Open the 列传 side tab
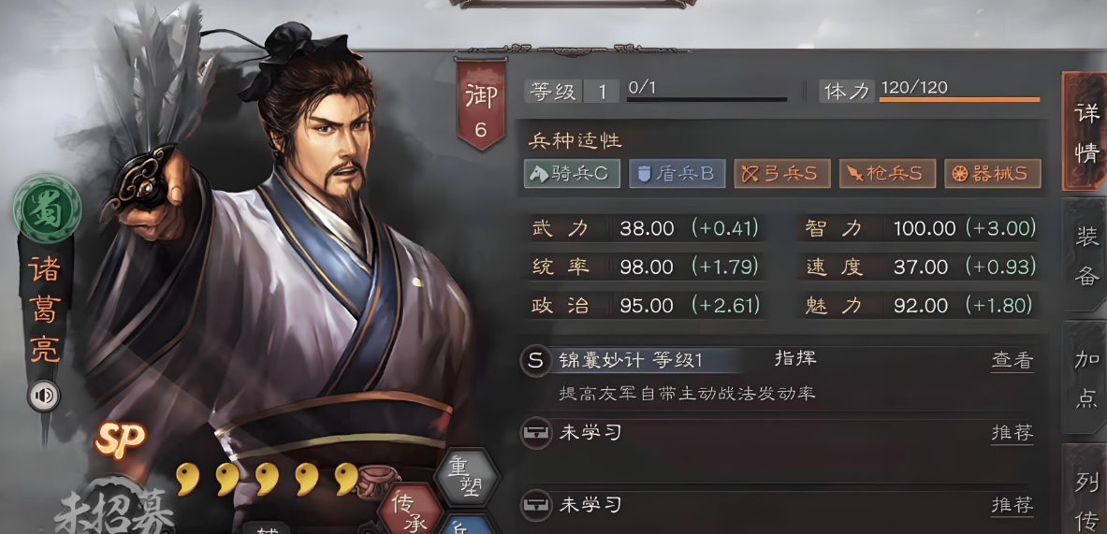1107x534 pixels. tap(1086, 492)
